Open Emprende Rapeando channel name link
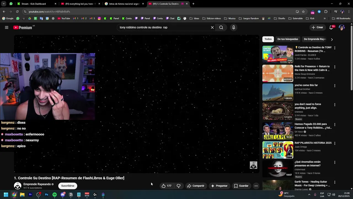This screenshot has height=199, width=353. 37,184
